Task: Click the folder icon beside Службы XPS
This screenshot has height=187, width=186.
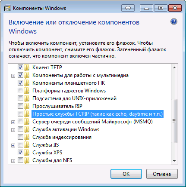Action: coord(27,153)
